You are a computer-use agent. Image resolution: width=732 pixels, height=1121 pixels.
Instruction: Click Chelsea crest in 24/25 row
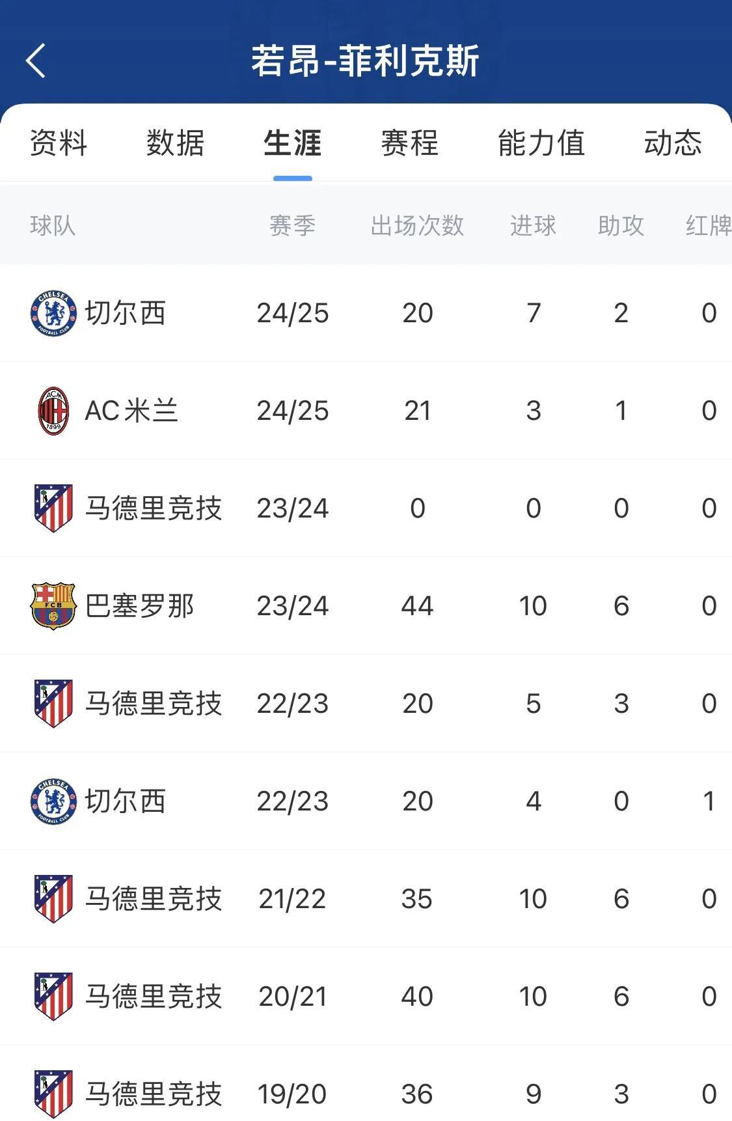click(53, 313)
